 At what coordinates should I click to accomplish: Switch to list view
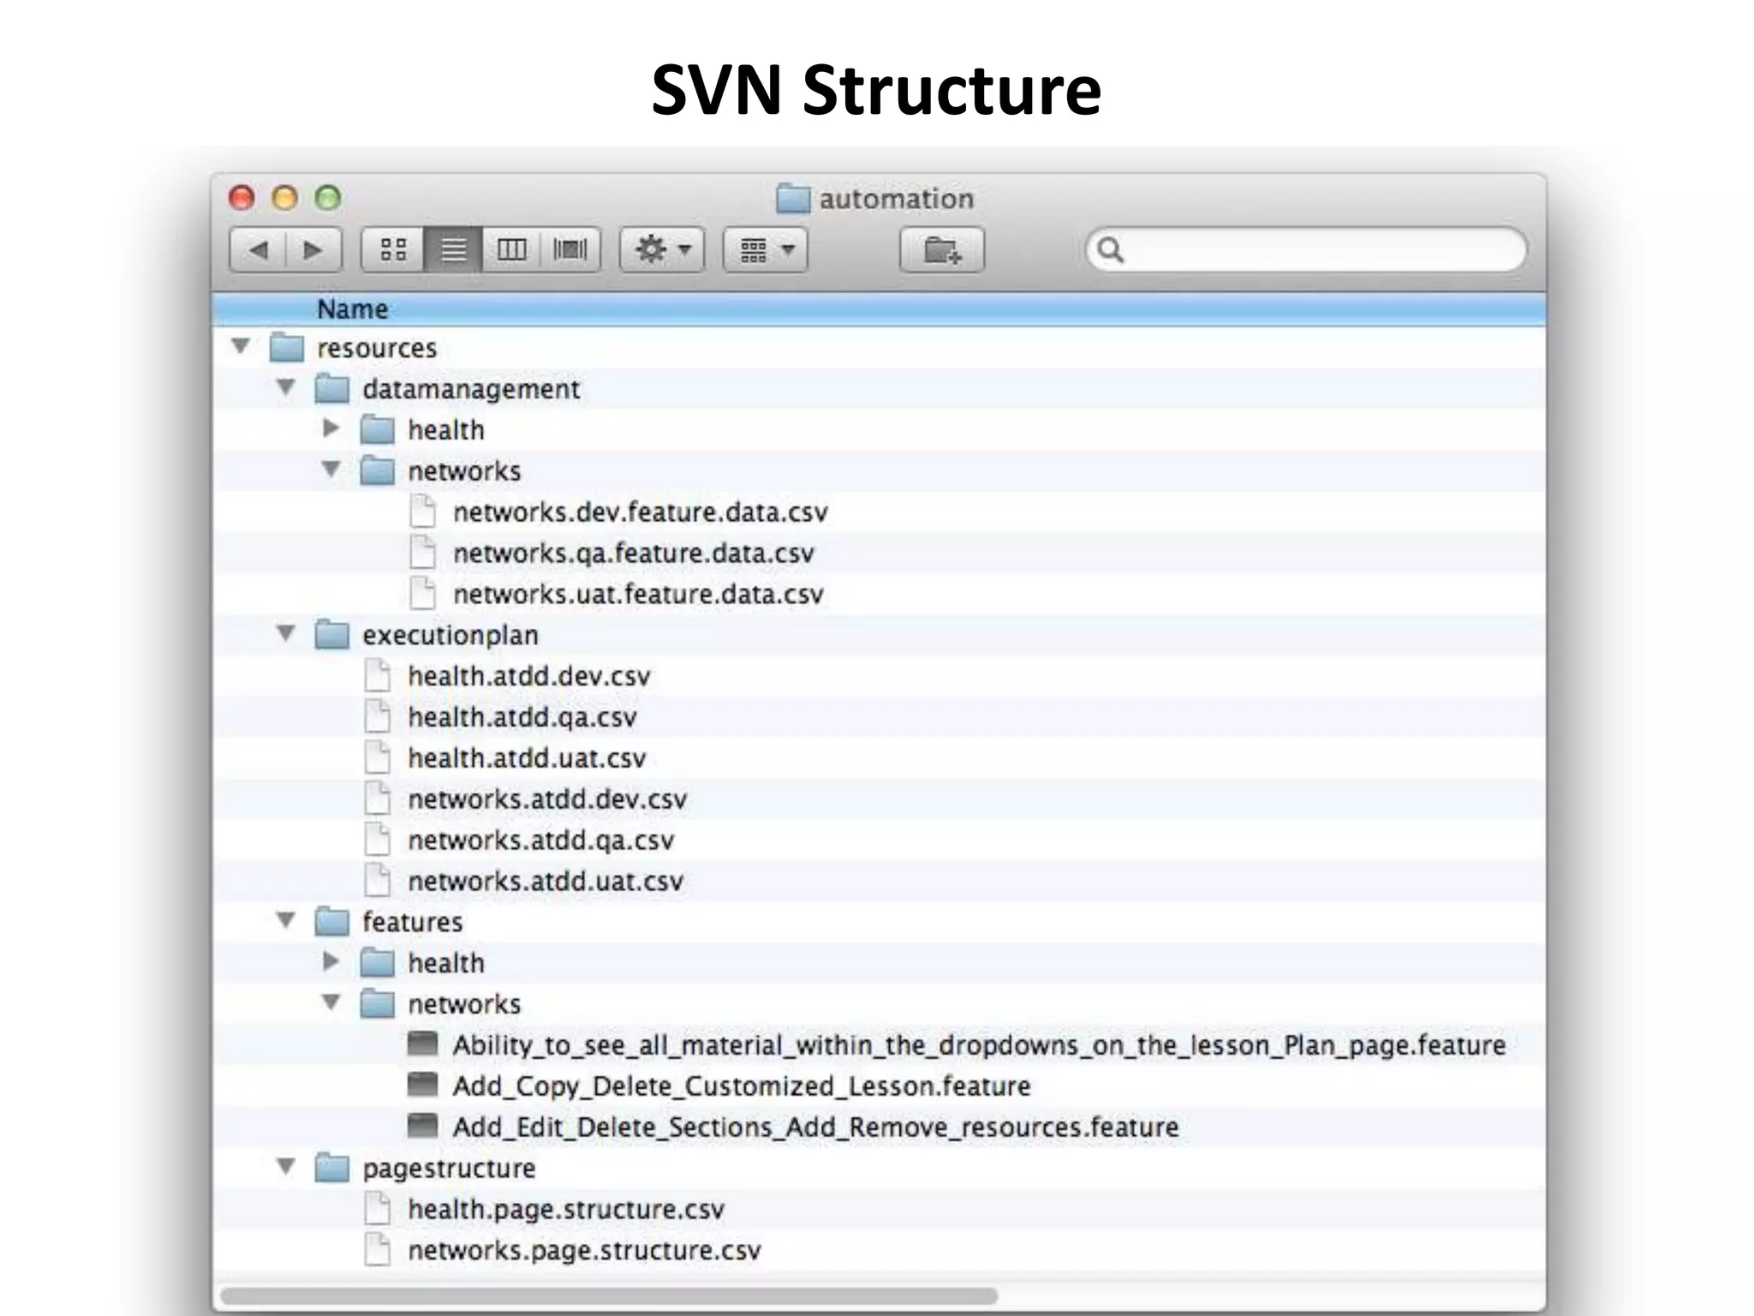[453, 250]
